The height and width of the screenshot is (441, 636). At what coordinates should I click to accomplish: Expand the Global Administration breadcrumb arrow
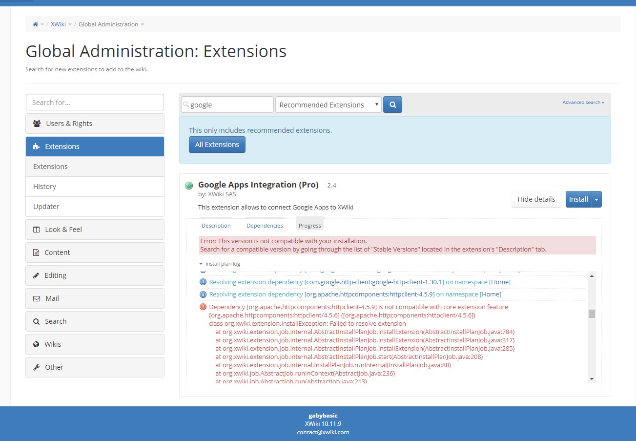(143, 24)
